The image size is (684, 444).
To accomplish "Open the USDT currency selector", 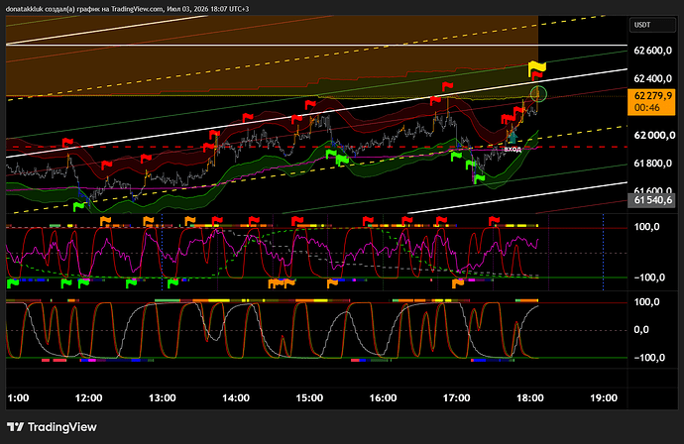I will click(652, 25).
